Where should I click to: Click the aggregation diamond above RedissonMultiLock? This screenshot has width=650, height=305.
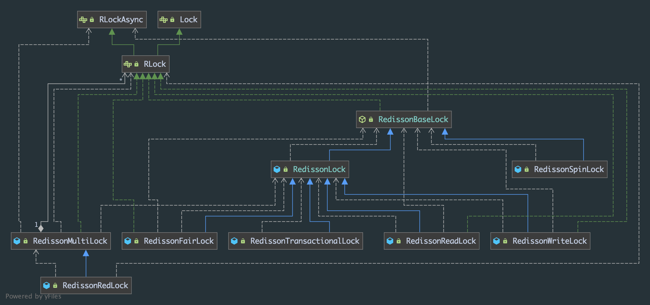click(x=41, y=228)
